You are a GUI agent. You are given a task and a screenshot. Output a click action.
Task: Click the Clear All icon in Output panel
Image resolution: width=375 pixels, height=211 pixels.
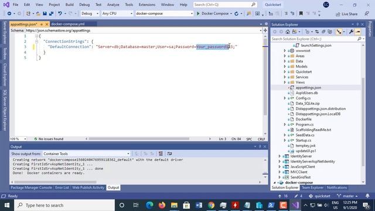click(161, 154)
